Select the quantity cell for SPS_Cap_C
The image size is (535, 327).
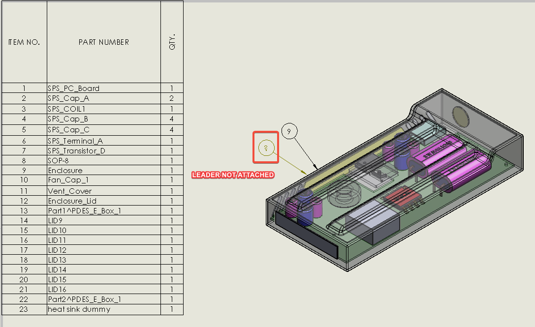tap(172, 130)
